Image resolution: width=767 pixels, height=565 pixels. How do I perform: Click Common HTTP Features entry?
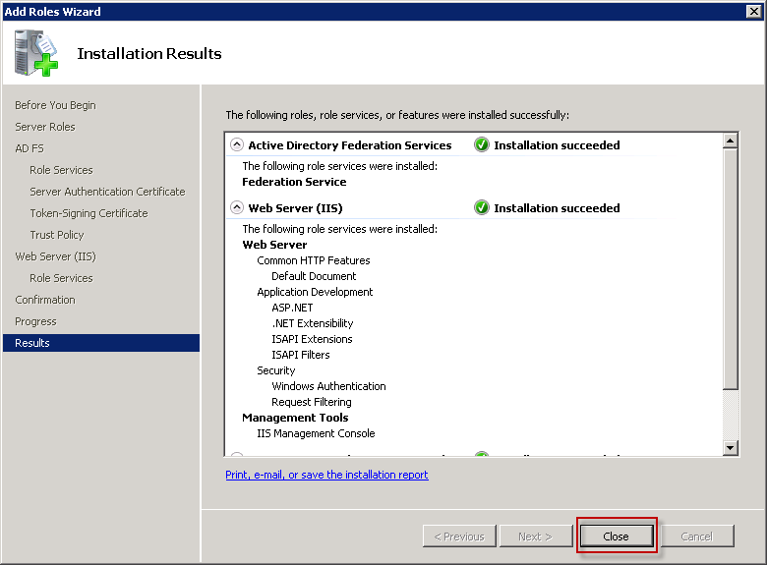(314, 260)
